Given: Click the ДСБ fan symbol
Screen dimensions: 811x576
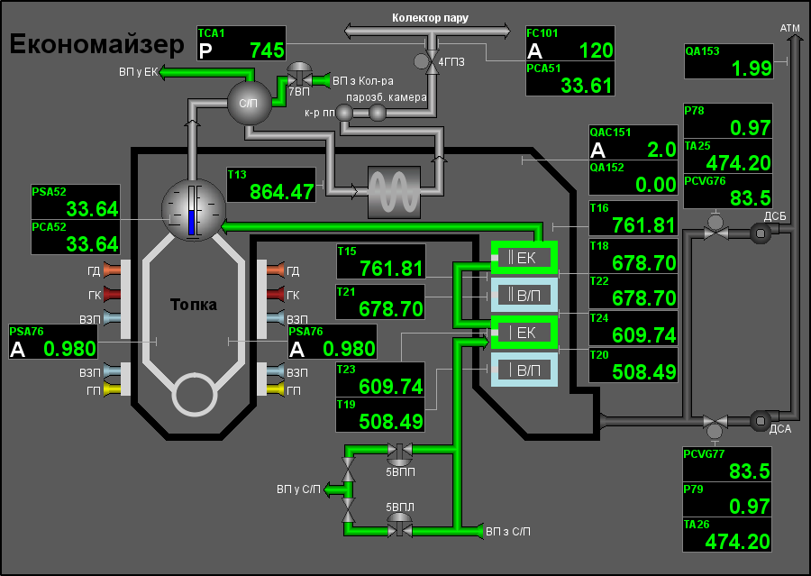Looking at the screenshot, I should [761, 233].
